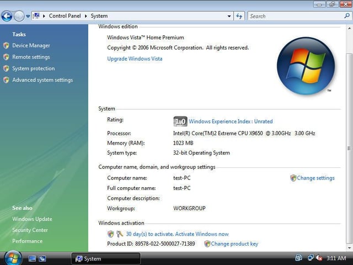This screenshot has width=353, height=265.
Task: Click the scrollbar down arrow
Action: (349, 248)
